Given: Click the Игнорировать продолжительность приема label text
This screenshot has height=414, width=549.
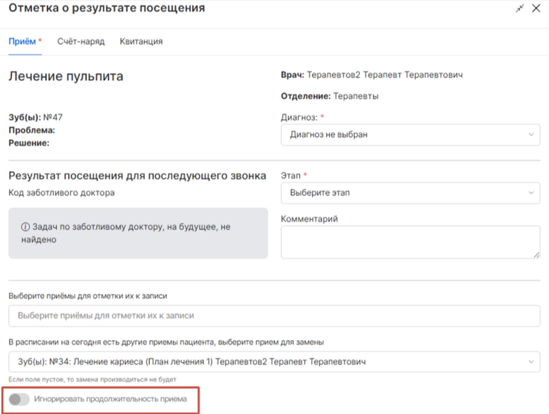Looking at the screenshot, I should [x=109, y=399].
